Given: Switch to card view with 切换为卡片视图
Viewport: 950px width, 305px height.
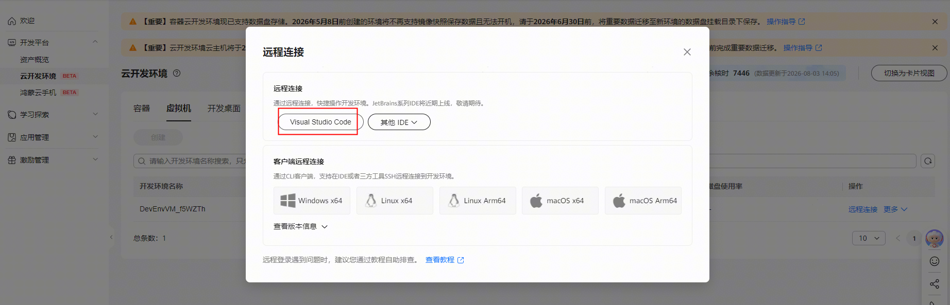Looking at the screenshot, I should (x=909, y=73).
